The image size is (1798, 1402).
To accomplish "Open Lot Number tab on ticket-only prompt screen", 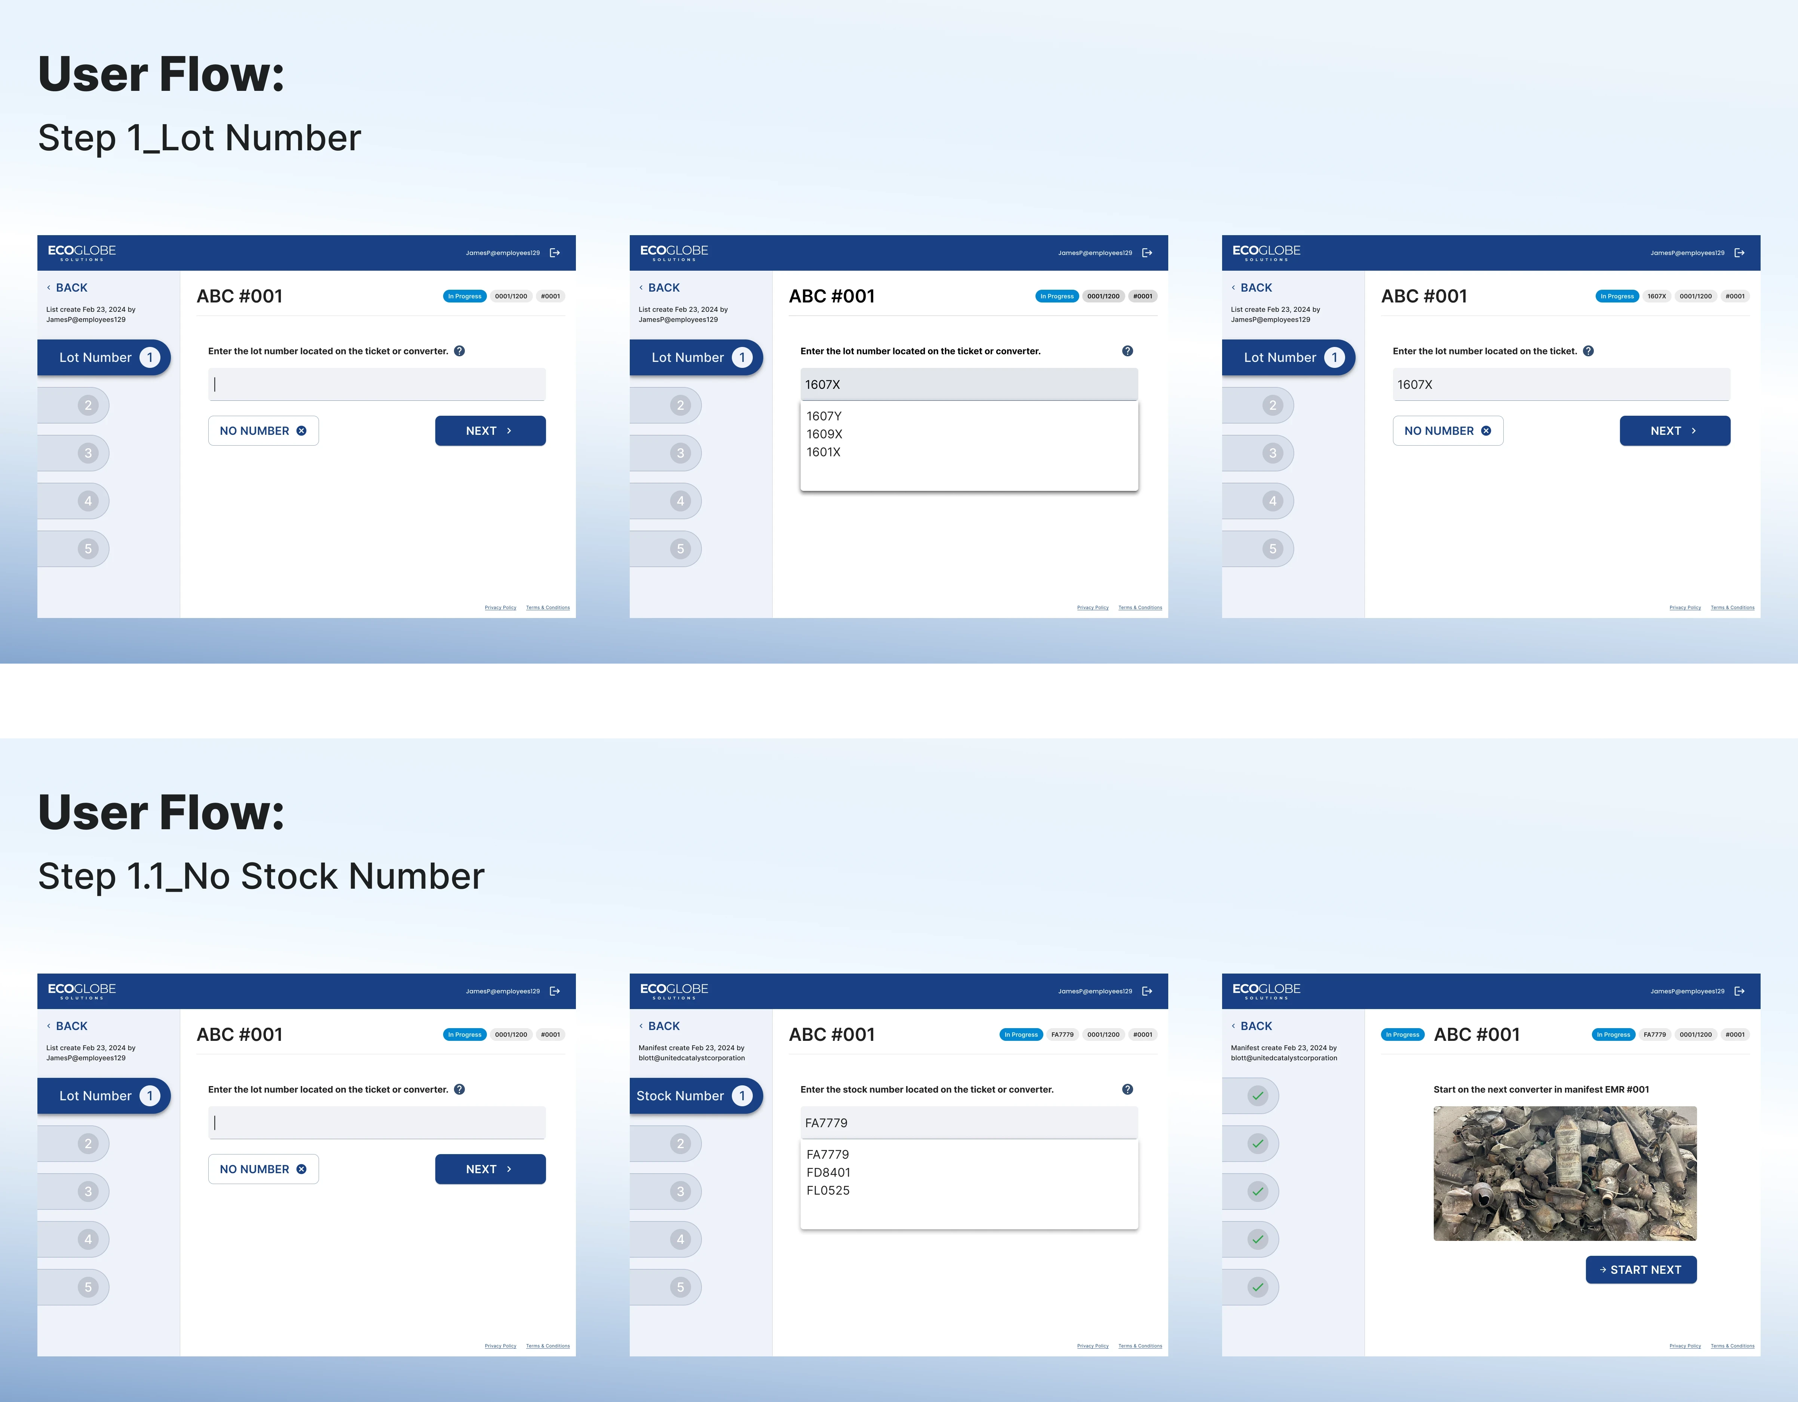I will coord(1288,357).
